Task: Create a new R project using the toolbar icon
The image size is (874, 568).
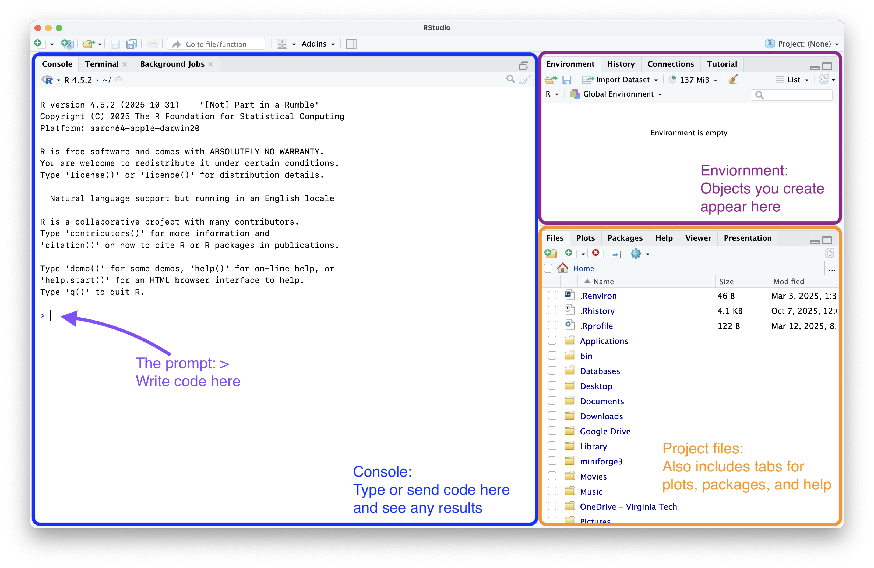Action: point(67,44)
